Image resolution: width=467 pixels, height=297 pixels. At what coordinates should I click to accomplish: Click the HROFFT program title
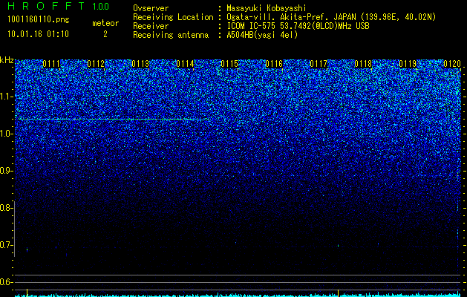(x=46, y=6)
